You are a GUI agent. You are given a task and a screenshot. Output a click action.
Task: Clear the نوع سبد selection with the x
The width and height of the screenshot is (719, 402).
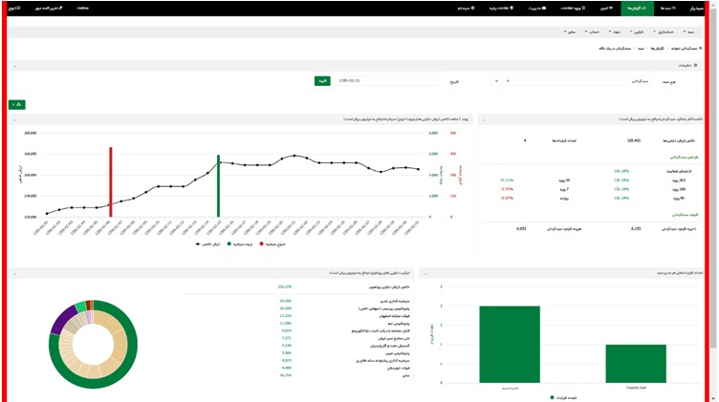coord(507,81)
